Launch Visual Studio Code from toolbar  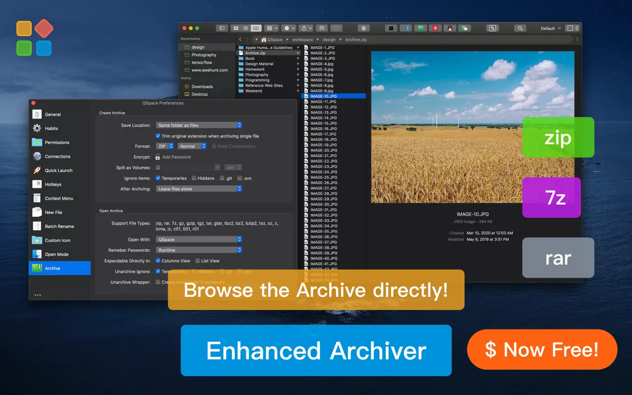pyautogui.click(x=406, y=28)
